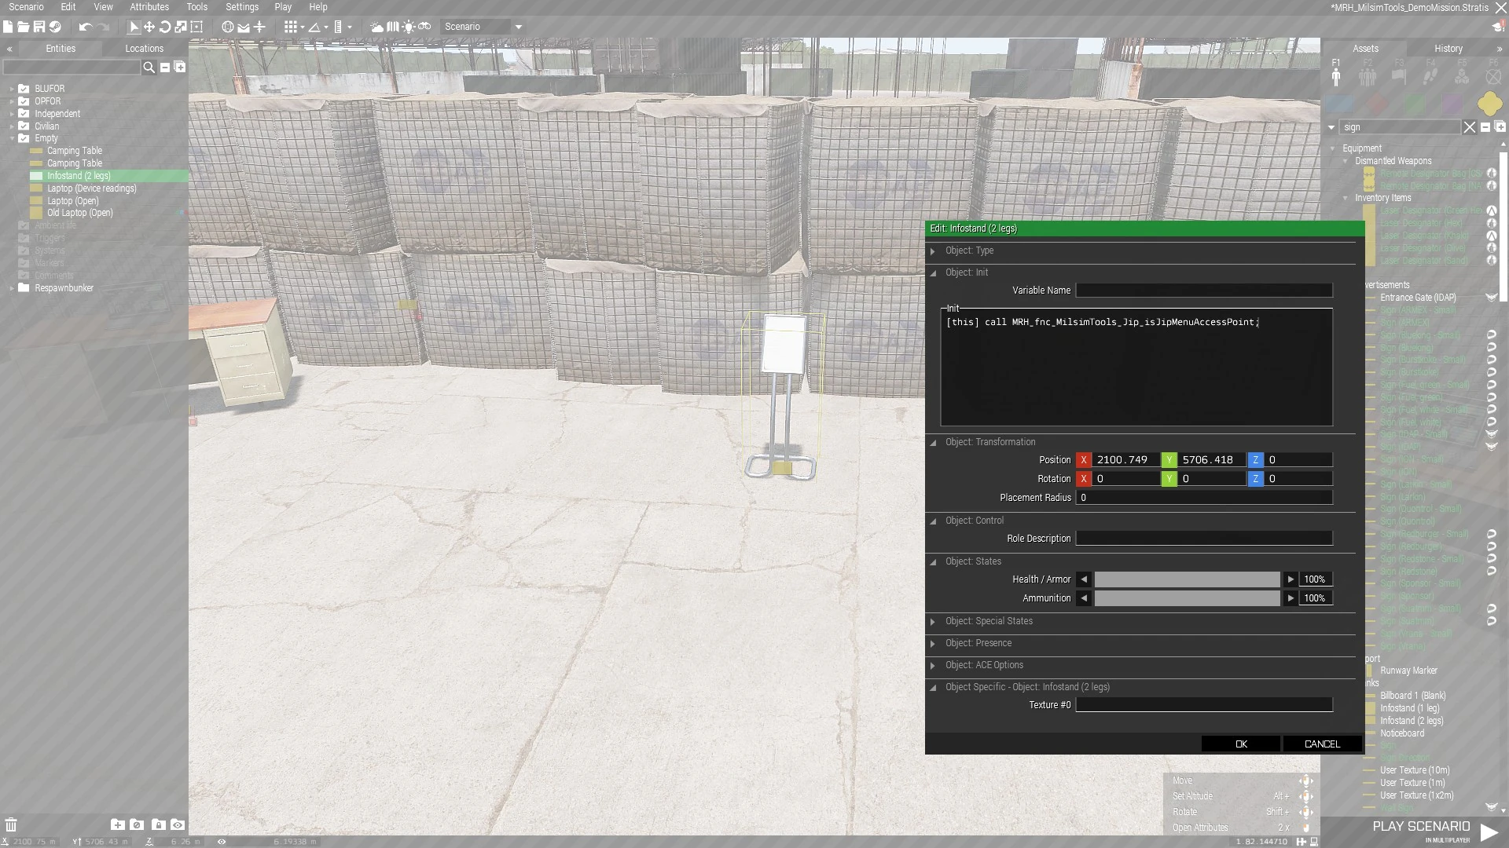Toggle the BLUFOR layer checkbox
The height and width of the screenshot is (848, 1509).
24,89
